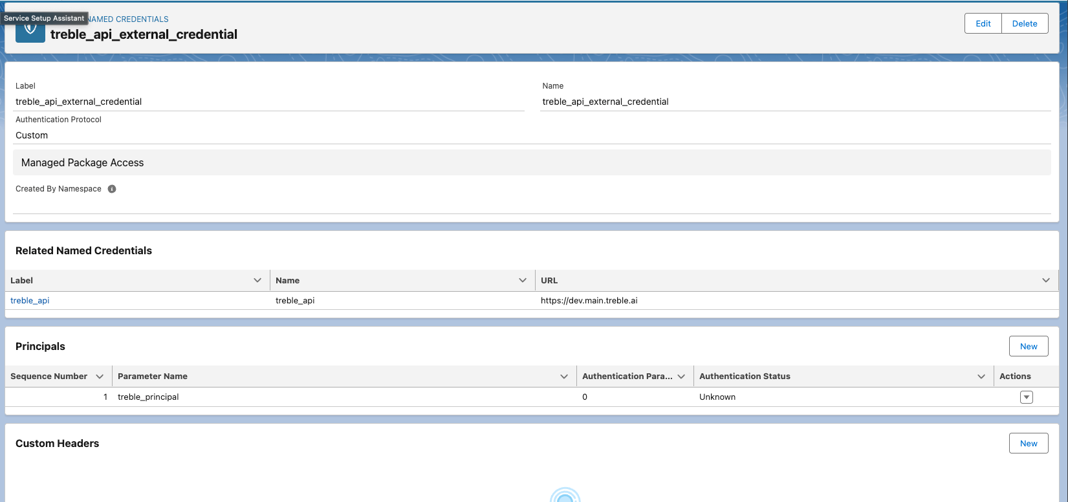Click the Created By Namespace info icon
Image resolution: width=1068 pixels, height=502 pixels.
tap(112, 189)
